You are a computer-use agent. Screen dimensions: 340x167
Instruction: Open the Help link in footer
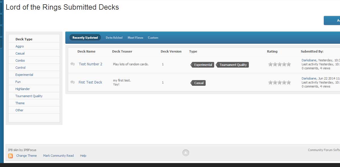83,156
